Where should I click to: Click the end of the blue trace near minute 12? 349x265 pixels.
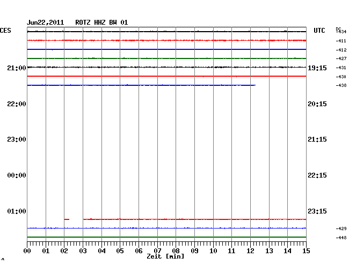255,85
